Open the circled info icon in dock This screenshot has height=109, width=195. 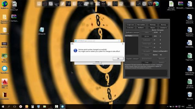click(144, 4)
